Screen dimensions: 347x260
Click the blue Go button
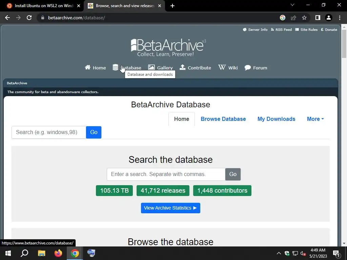point(94,132)
